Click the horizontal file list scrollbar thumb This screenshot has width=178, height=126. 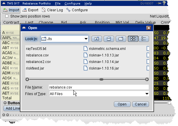click(x=101, y=79)
